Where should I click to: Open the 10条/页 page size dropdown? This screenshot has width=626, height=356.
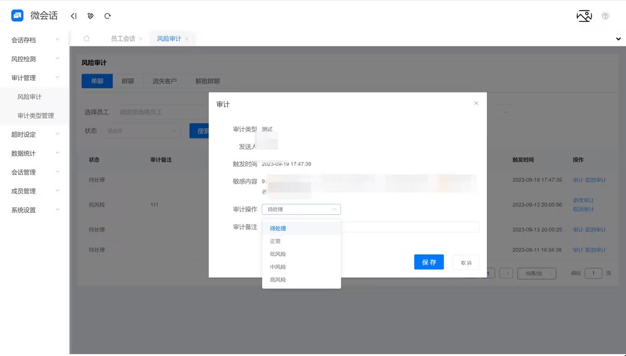(537, 273)
